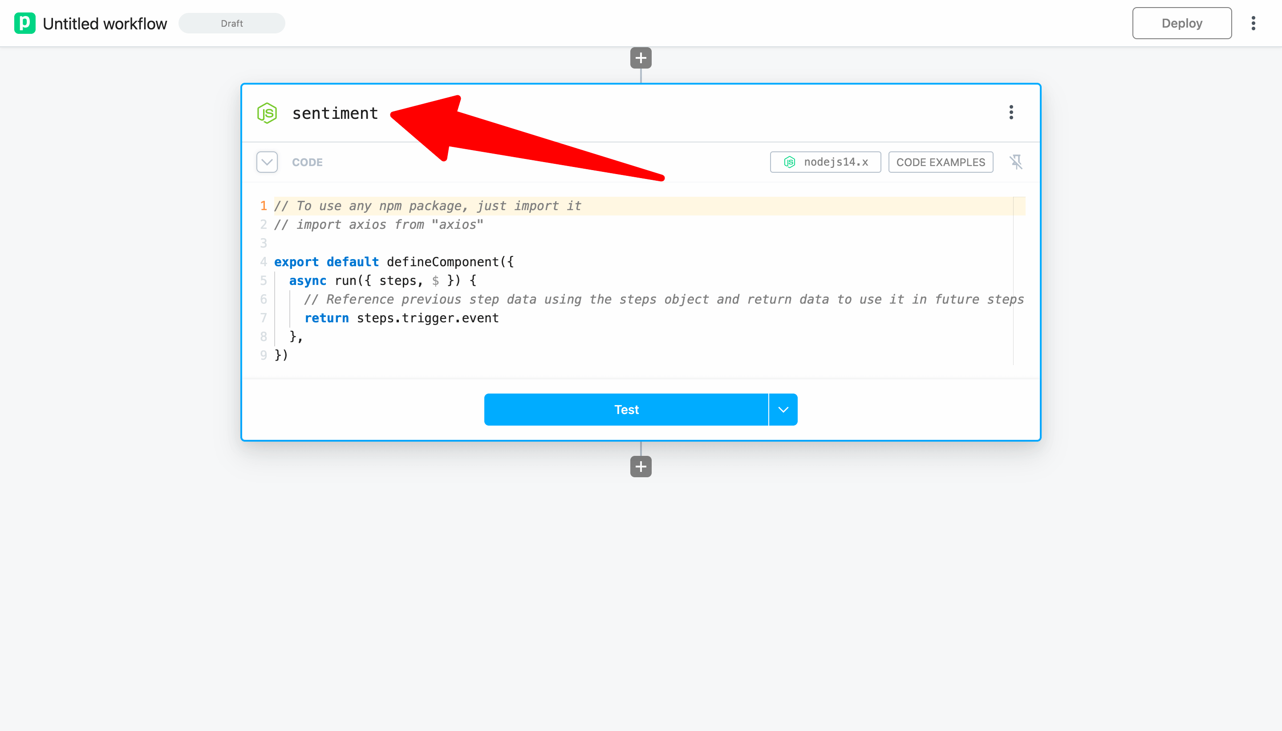
Task: Open the workflow three-dot menu
Action: (1253, 23)
